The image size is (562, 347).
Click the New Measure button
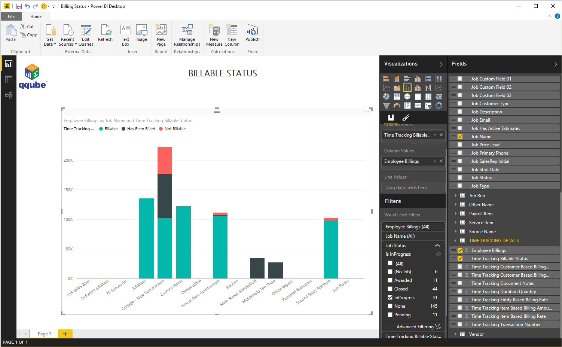click(214, 35)
